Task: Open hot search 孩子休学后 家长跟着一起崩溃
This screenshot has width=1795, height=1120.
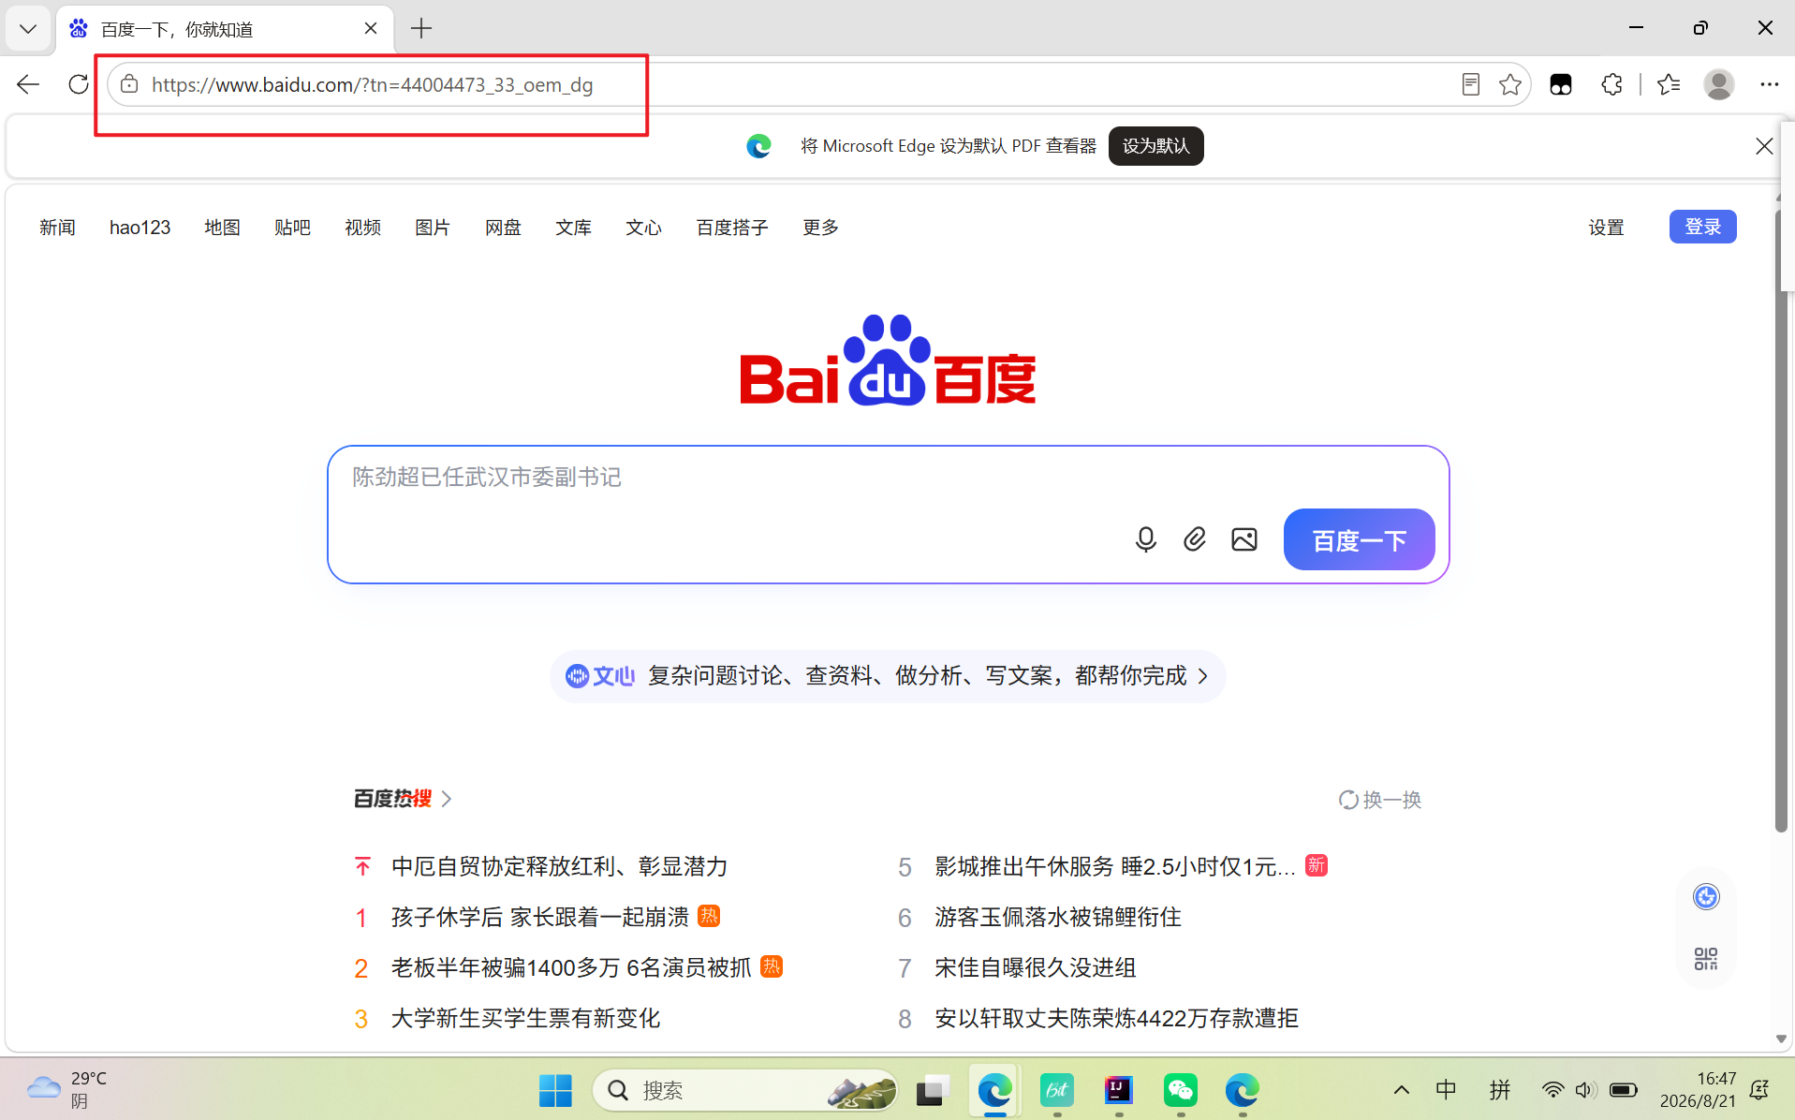Action: pos(539,917)
